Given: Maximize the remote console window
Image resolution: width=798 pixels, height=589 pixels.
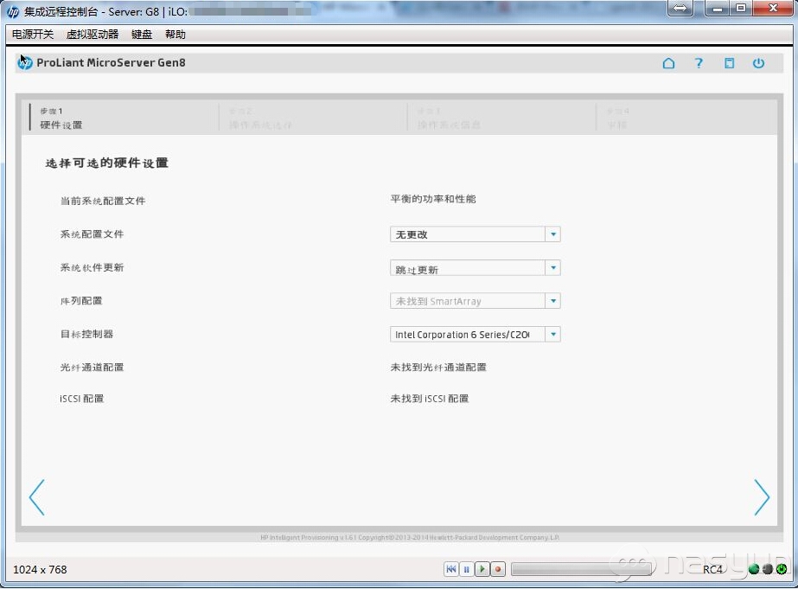Looking at the screenshot, I should pyautogui.click(x=741, y=8).
